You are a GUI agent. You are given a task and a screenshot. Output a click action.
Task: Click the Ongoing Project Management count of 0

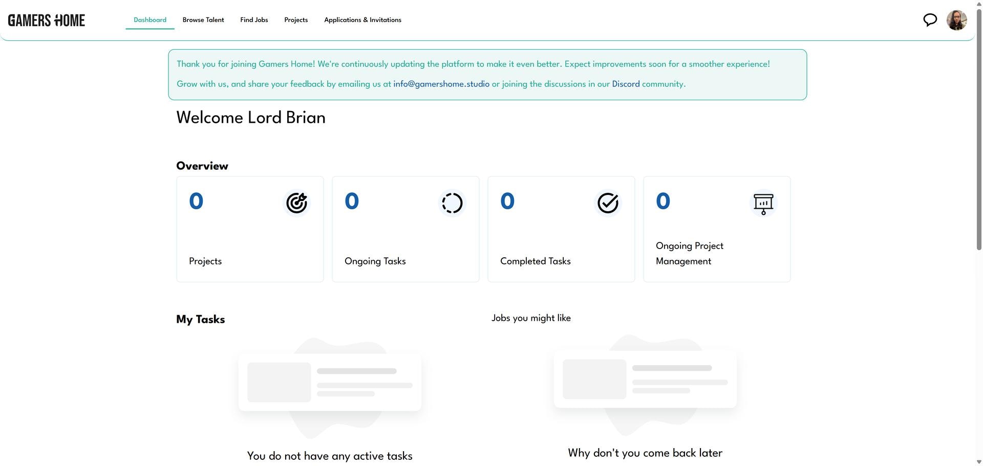(x=663, y=201)
